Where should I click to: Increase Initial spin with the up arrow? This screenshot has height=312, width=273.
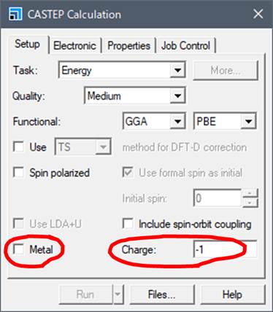(250, 194)
